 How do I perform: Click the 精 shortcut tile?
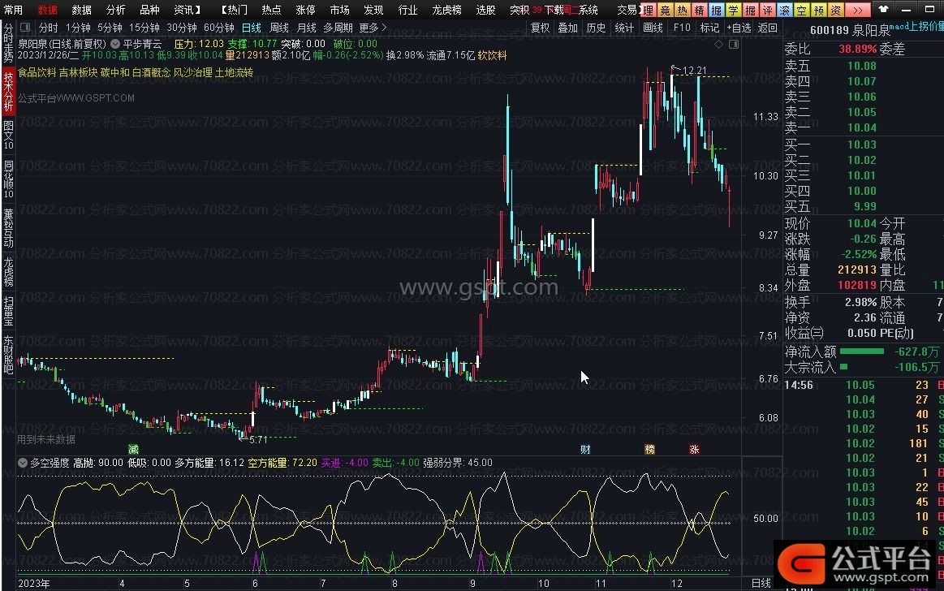(x=699, y=10)
